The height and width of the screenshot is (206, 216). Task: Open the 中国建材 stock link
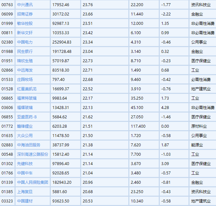click(25, 201)
